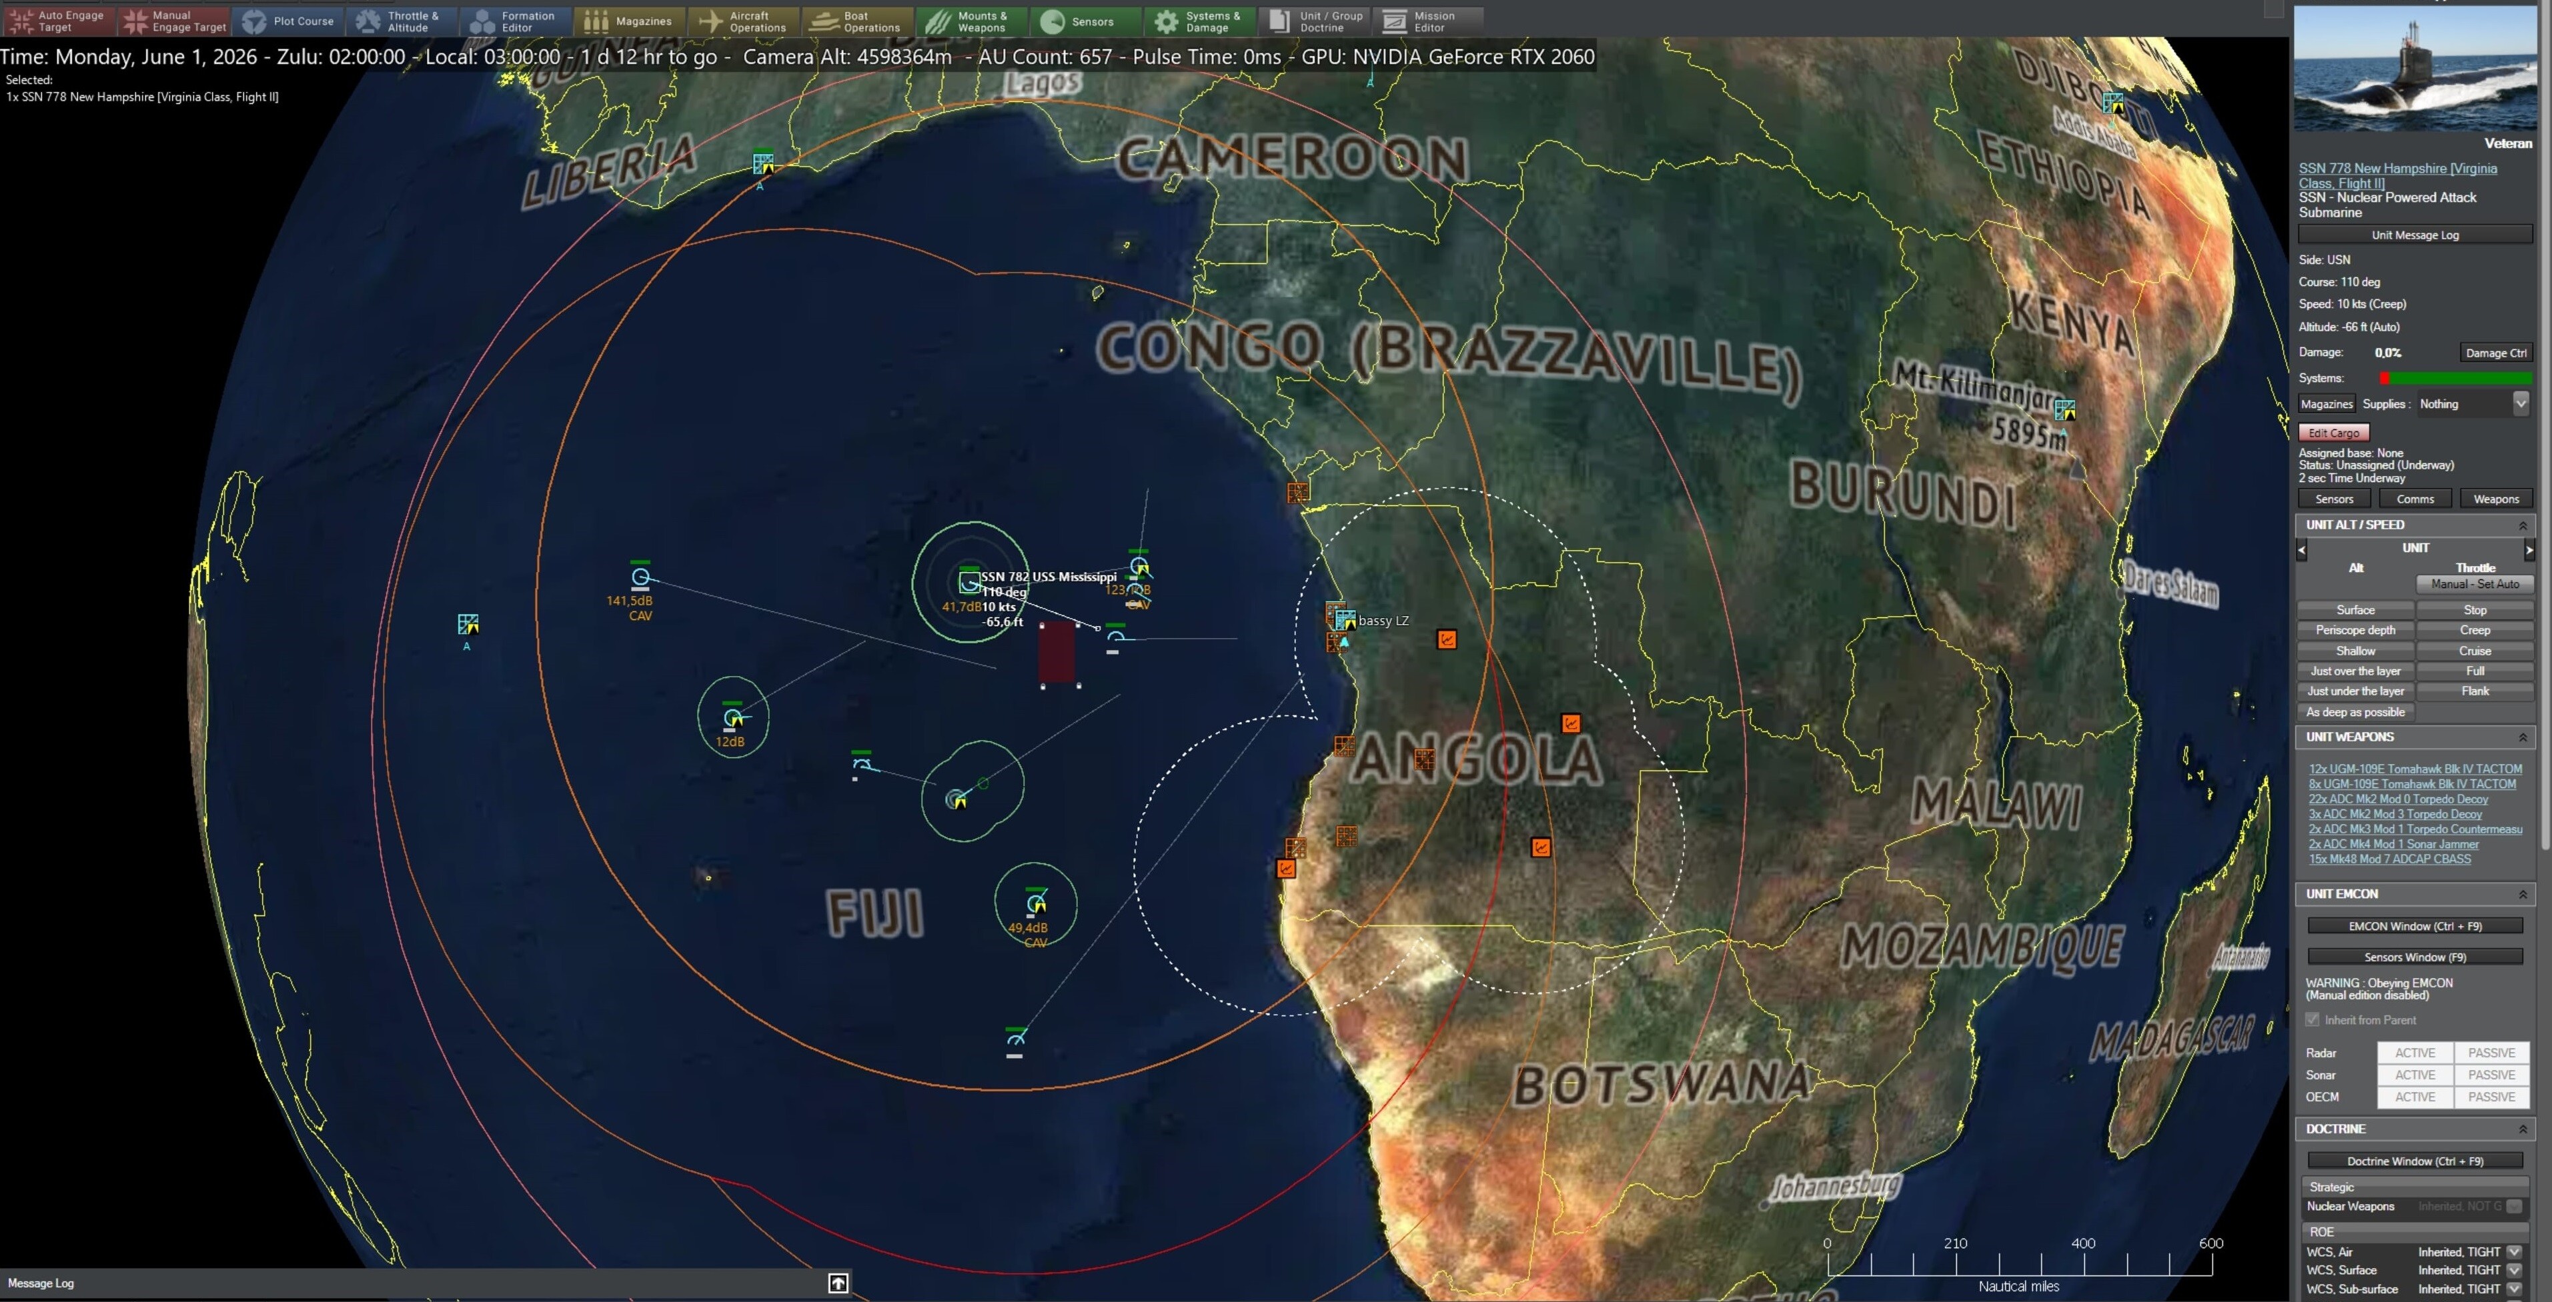Click the Edit Cargo button
This screenshot has height=1302, width=2552.
click(x=2333, y=432)
